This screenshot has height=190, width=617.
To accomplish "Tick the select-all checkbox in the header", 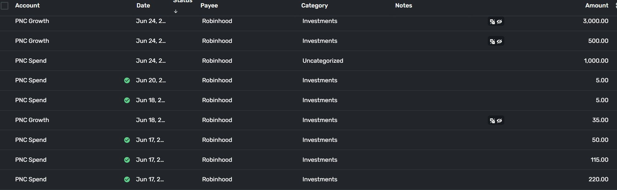I will (5, 6).
